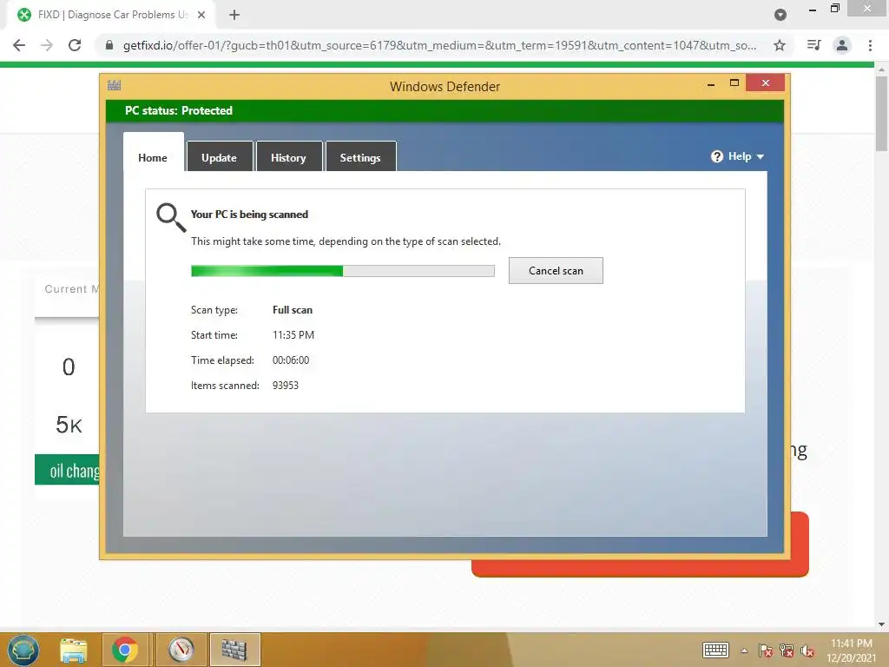This screenshot has height=667, width=889.
Task: Open the touch keyboard icon
Action: (x=715, y=650)
